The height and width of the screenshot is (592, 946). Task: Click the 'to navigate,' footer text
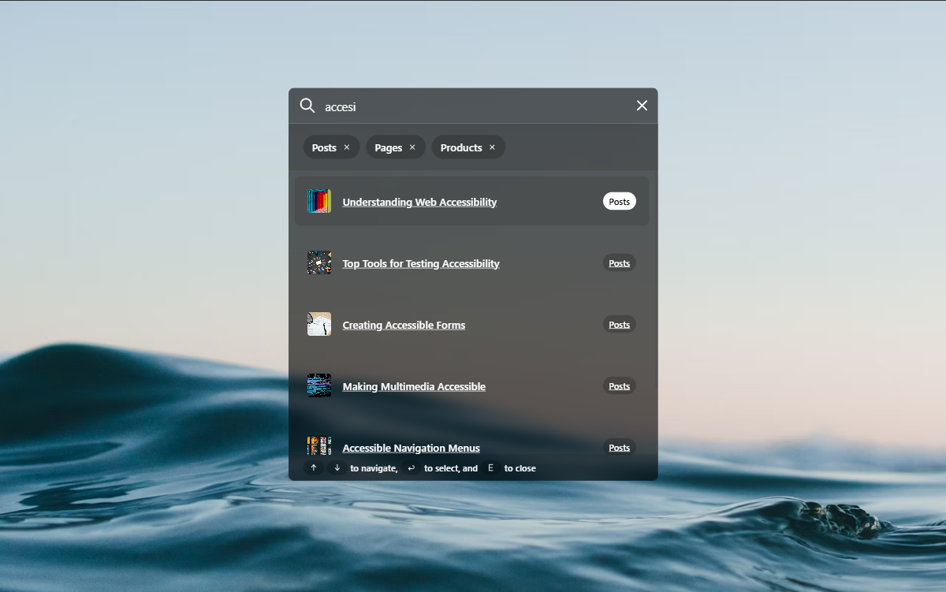tap(374, 468)
